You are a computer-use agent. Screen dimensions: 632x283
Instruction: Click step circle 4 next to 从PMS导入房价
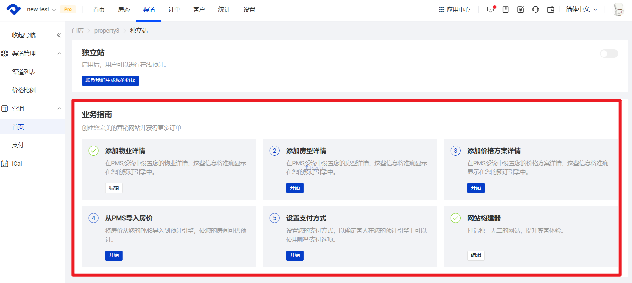click(x=94, y=218)
